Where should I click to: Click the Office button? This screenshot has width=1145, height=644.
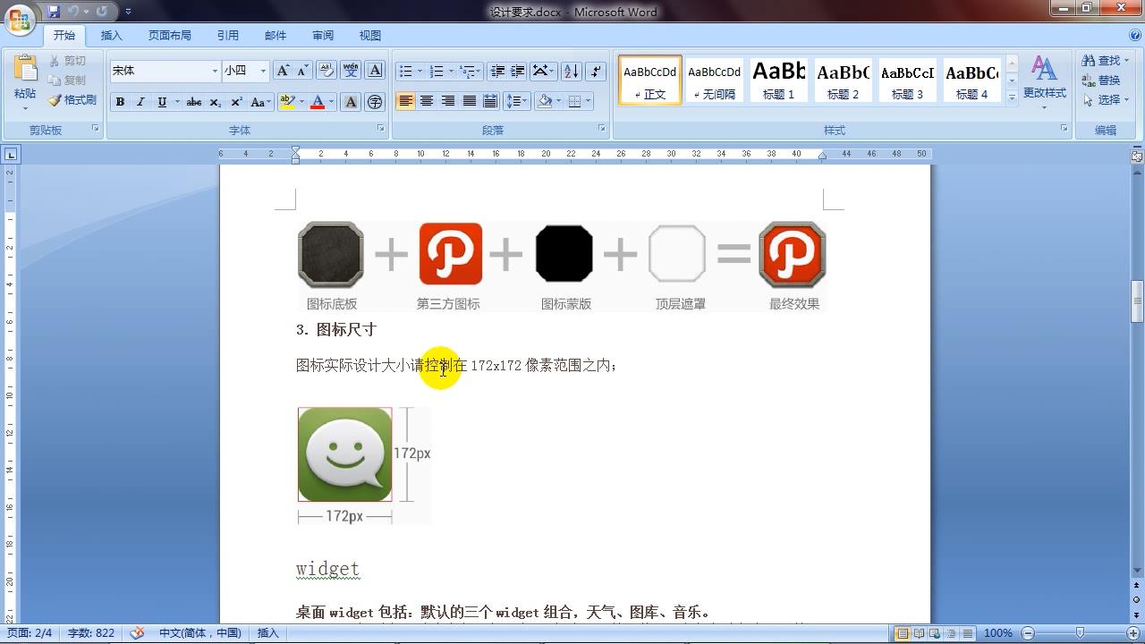tap(20, 18)
